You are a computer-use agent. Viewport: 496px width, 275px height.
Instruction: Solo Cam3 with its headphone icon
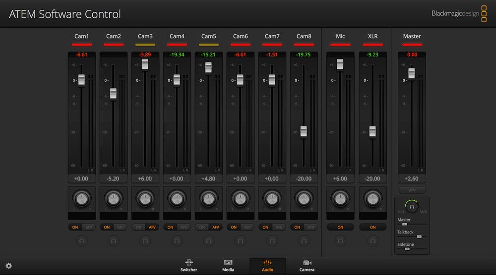145,241
